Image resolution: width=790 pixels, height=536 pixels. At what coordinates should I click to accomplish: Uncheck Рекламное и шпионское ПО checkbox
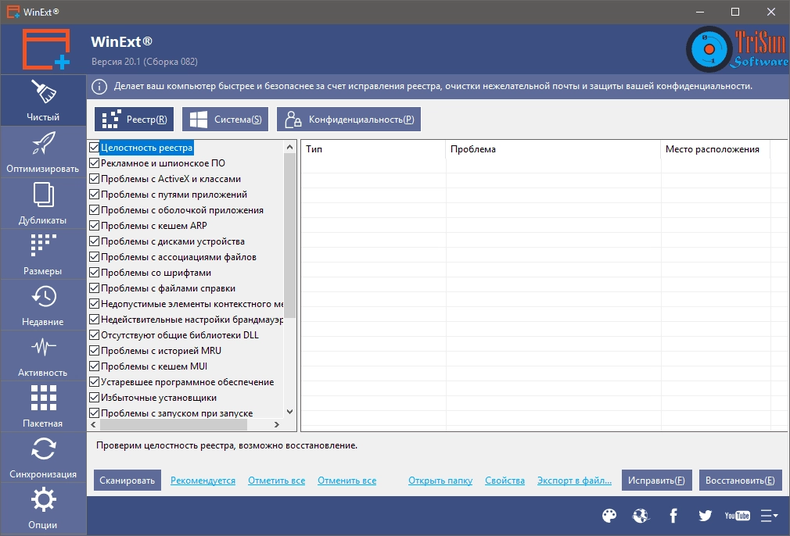tap(94, 163)
